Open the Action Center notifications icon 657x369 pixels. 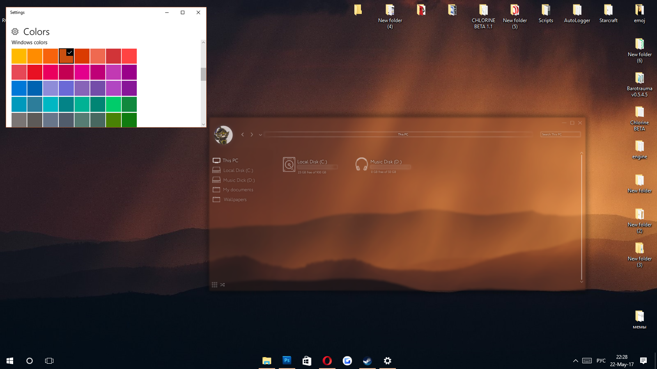643,361
